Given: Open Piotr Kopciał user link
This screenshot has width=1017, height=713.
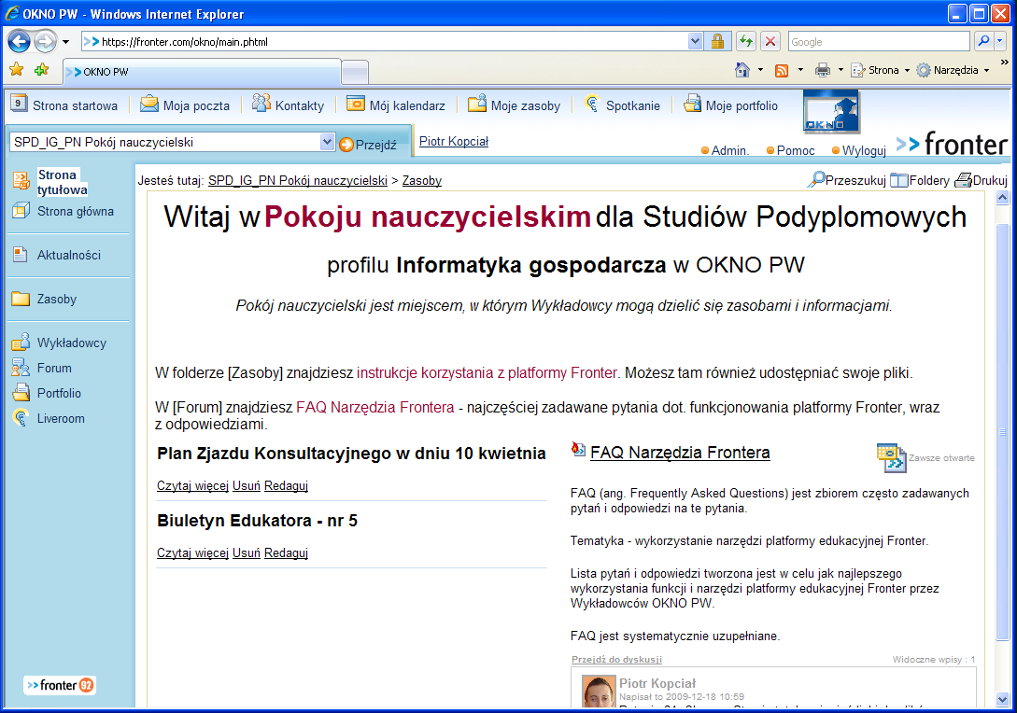Looking at the screenshot, I should tap(453, 141).
